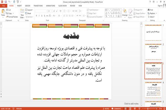Viewport: 166px width, 110px height.
Task: Select slide 1 thumbnail
Action: (x=153, y=33)
